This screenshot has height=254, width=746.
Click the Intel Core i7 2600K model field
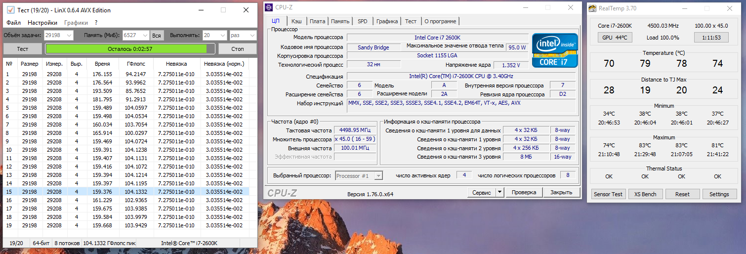tap(438, 38)
